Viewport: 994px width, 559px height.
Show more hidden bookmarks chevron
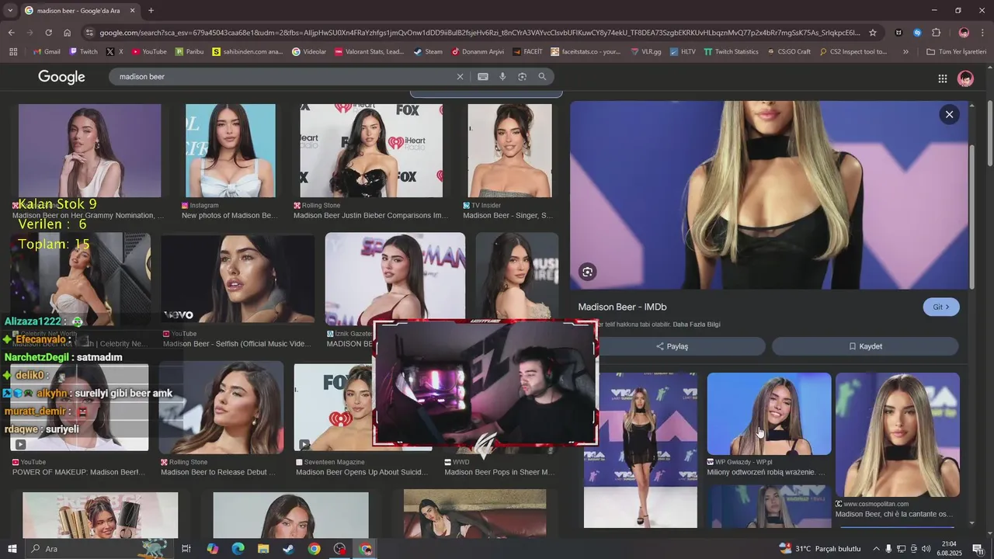click(x=905, y=52)
